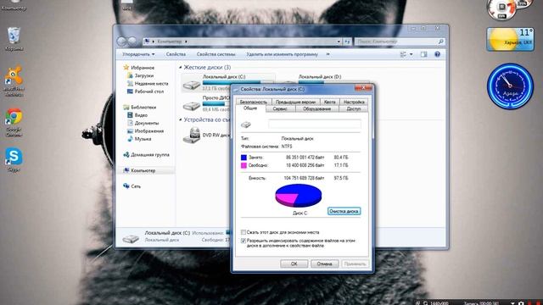Show more toolbar commands chevron
This screenshot has width=543, height=305.
click(x=328, y=54)
